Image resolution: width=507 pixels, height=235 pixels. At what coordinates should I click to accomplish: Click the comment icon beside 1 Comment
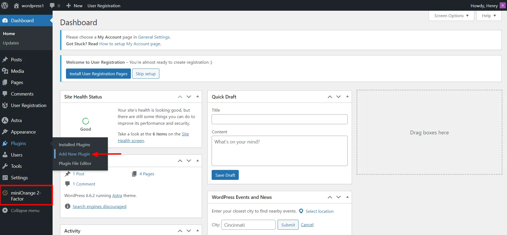click(68, 184)
